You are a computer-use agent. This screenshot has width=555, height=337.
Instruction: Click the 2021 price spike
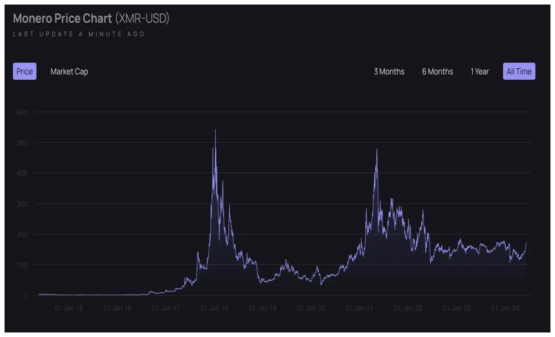[377, 149]
